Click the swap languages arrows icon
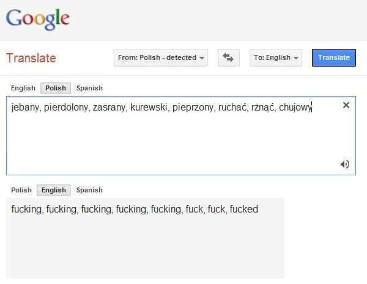367x284 pixels. click(228, 57)
